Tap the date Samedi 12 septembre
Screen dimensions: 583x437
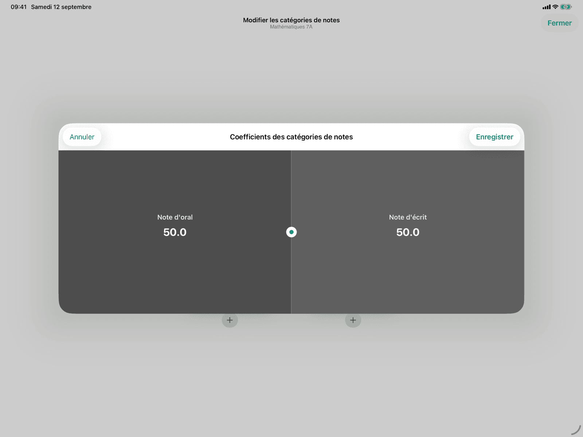(x=61, y=7)
